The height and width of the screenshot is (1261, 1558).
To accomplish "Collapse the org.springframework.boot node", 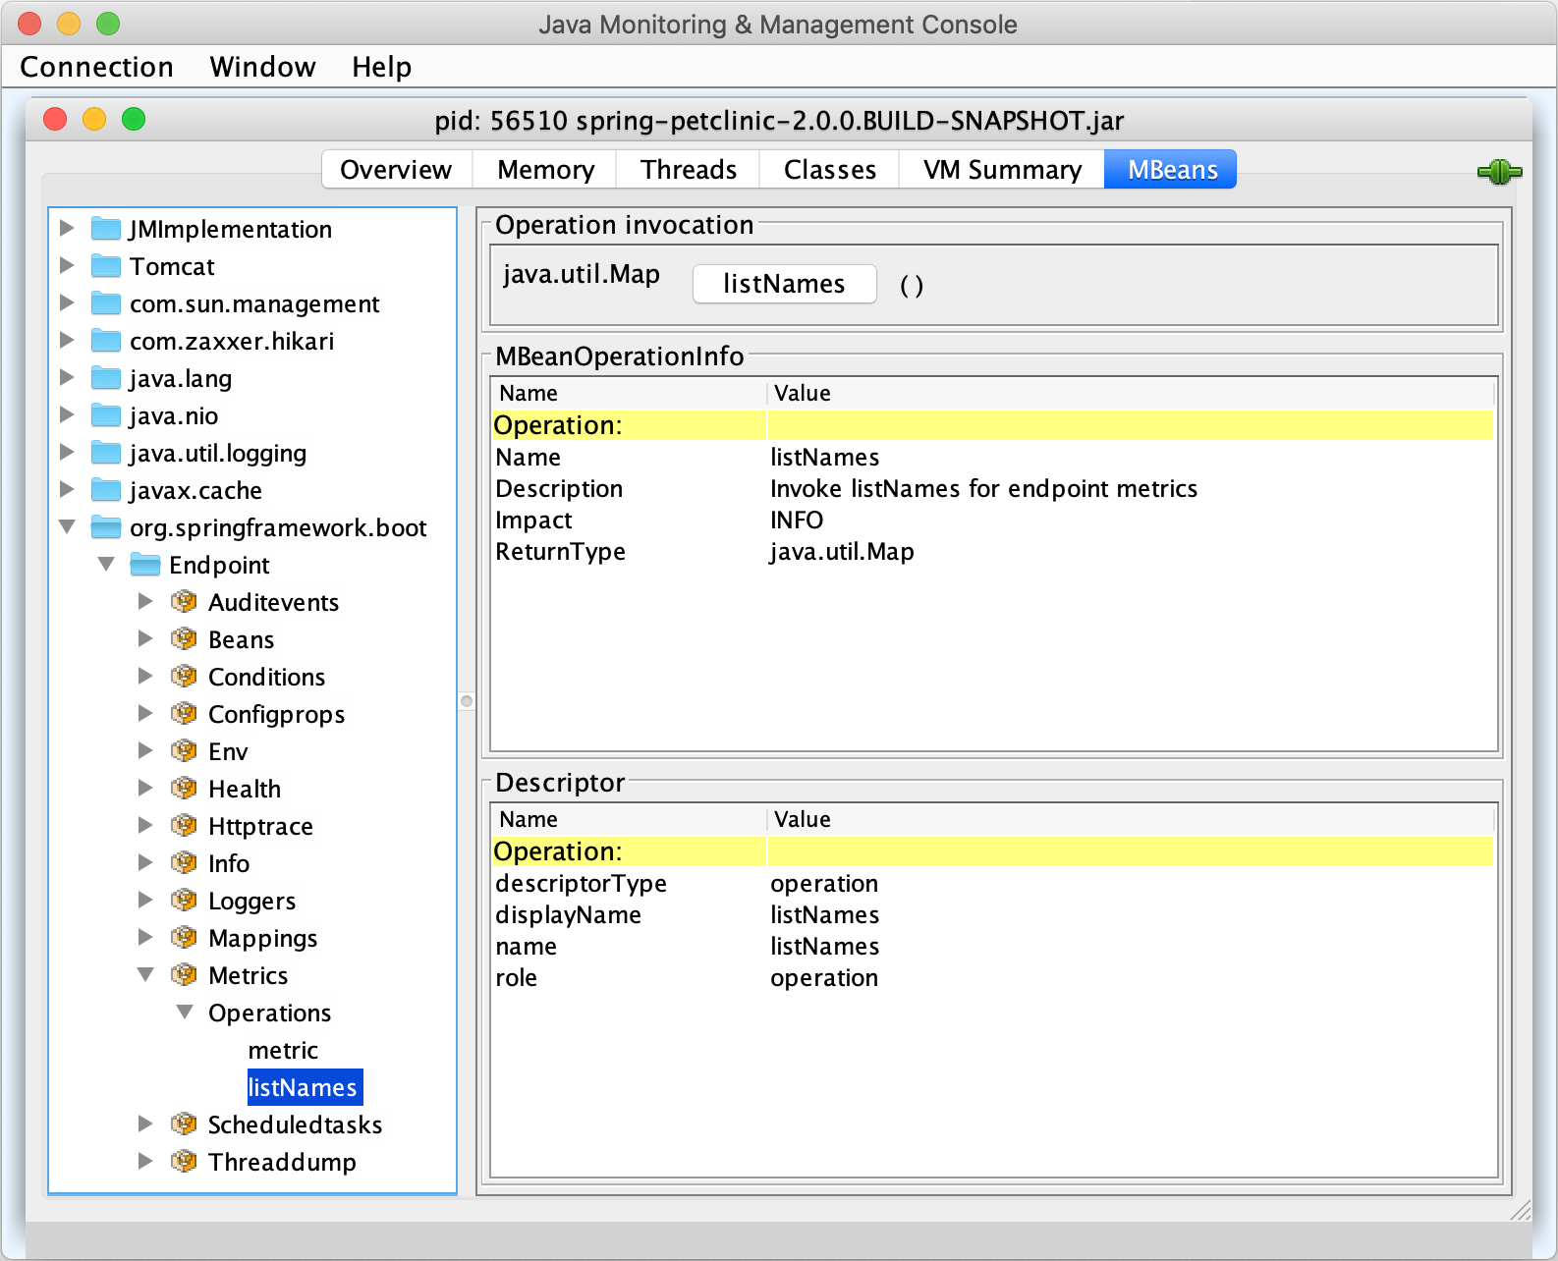I will point(67,527).
